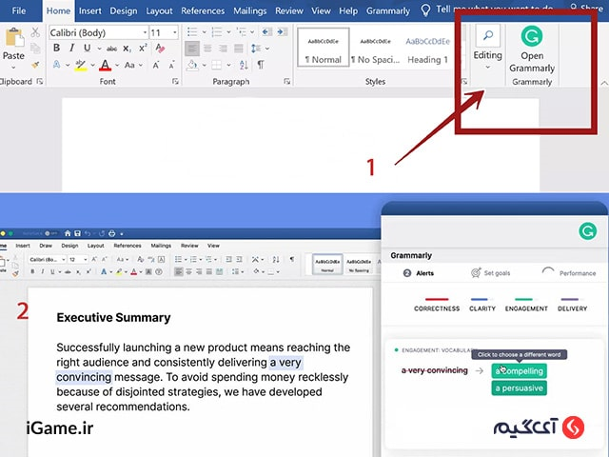Open the Grammarly ribbon tab
This screenshot has height=457, width=609.
(388, 10)
